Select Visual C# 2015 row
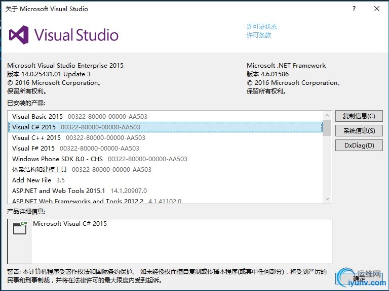This screenshot has height=291, width=389. (x=165, y=127)
